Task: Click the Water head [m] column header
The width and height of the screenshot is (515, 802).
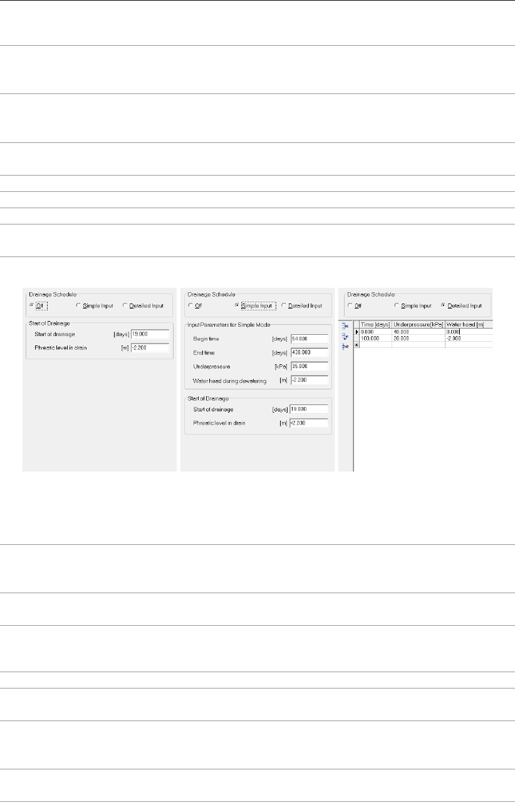Action: tap(469, 324)
